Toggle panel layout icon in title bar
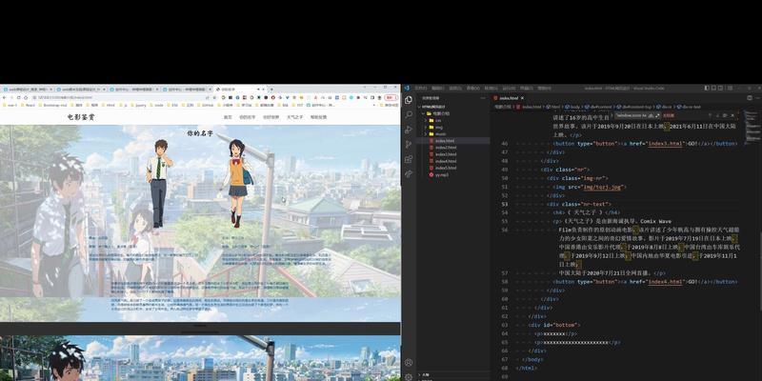Viewport: 762px width, 381px height. click(x=713, y=88)
